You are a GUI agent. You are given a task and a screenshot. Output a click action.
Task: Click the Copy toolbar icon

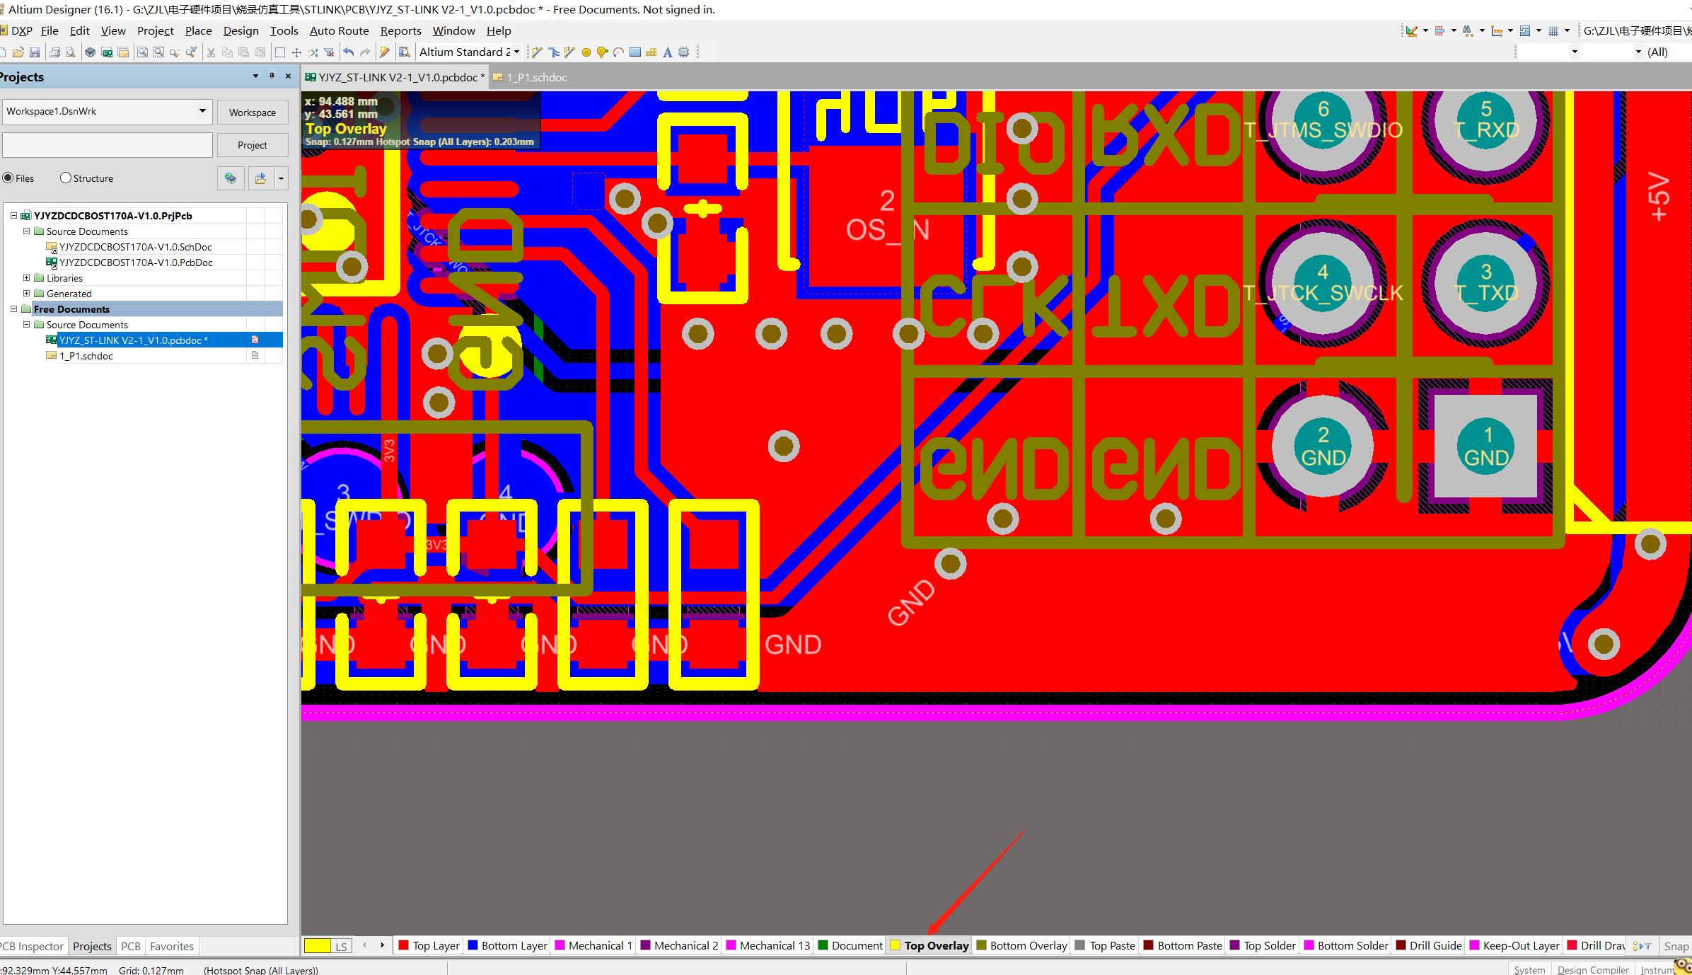click(227, 52)
